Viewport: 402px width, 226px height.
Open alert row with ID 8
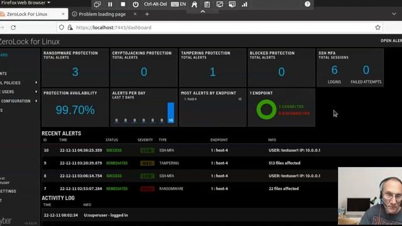pyautogui.click(x=190, y=176)
